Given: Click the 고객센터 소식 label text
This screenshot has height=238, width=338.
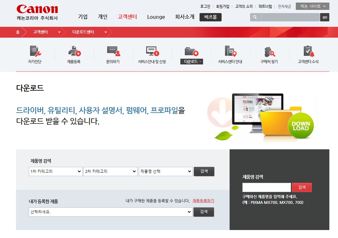Looking at the screenshot, I should tap(308, 62).
